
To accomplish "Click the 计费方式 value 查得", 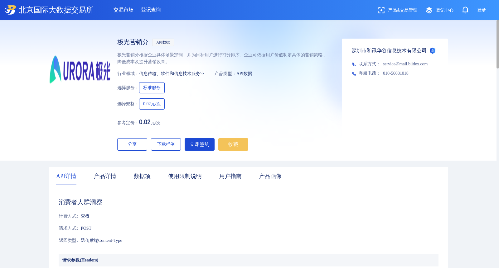I will (85, 216).
